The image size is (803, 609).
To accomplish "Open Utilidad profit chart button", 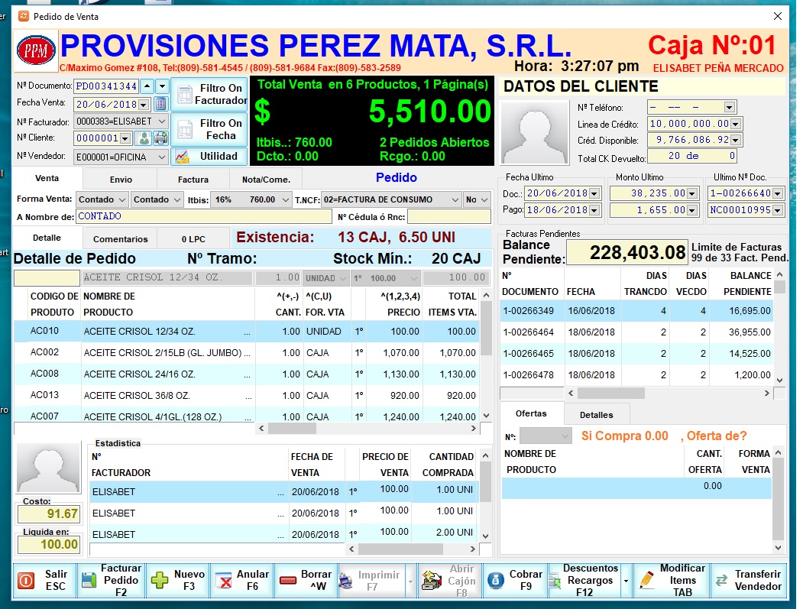I will click(209, 156).
